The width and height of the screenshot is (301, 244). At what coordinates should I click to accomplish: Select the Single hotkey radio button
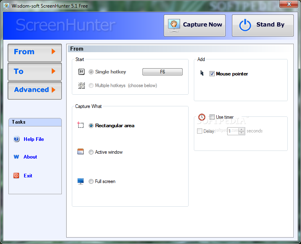click(x=91, y=72)
